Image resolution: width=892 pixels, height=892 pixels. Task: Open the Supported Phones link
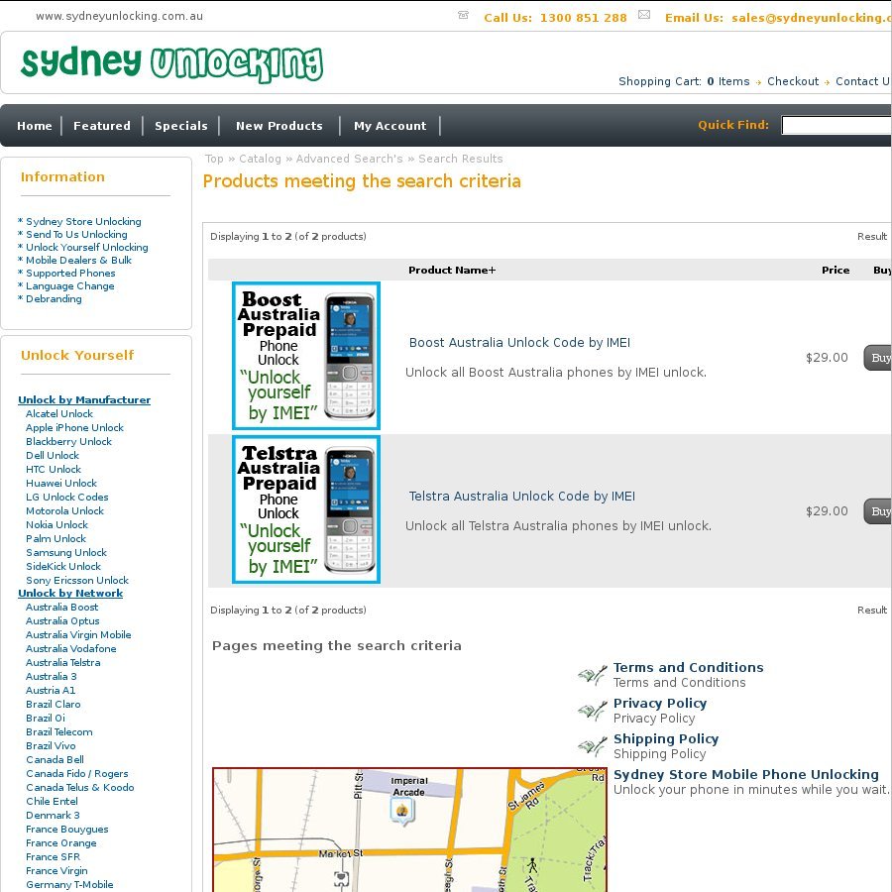click(70, 274)
